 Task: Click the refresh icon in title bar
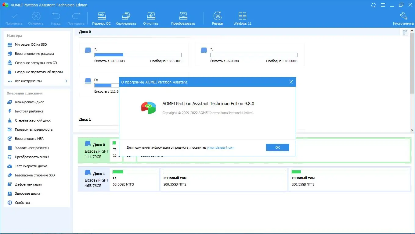(374, 5)
